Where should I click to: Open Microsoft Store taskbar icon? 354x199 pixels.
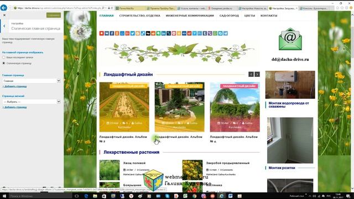[104, 196]
